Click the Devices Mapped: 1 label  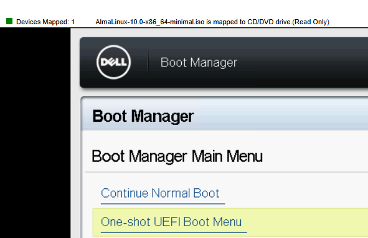[45, 22]
